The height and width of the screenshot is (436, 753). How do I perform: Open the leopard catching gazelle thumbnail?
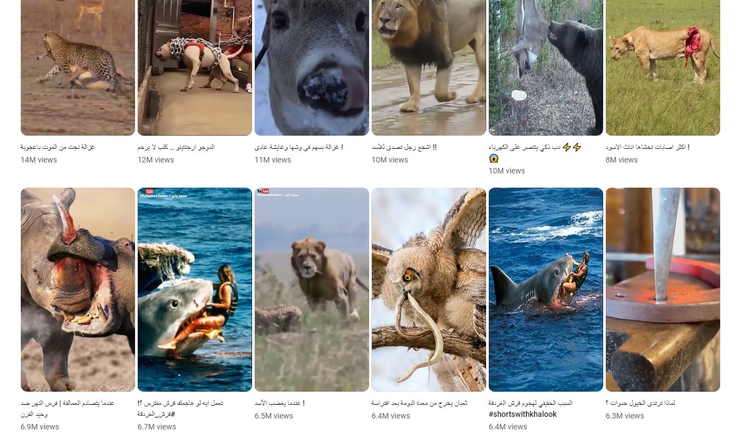click(78, 68)
